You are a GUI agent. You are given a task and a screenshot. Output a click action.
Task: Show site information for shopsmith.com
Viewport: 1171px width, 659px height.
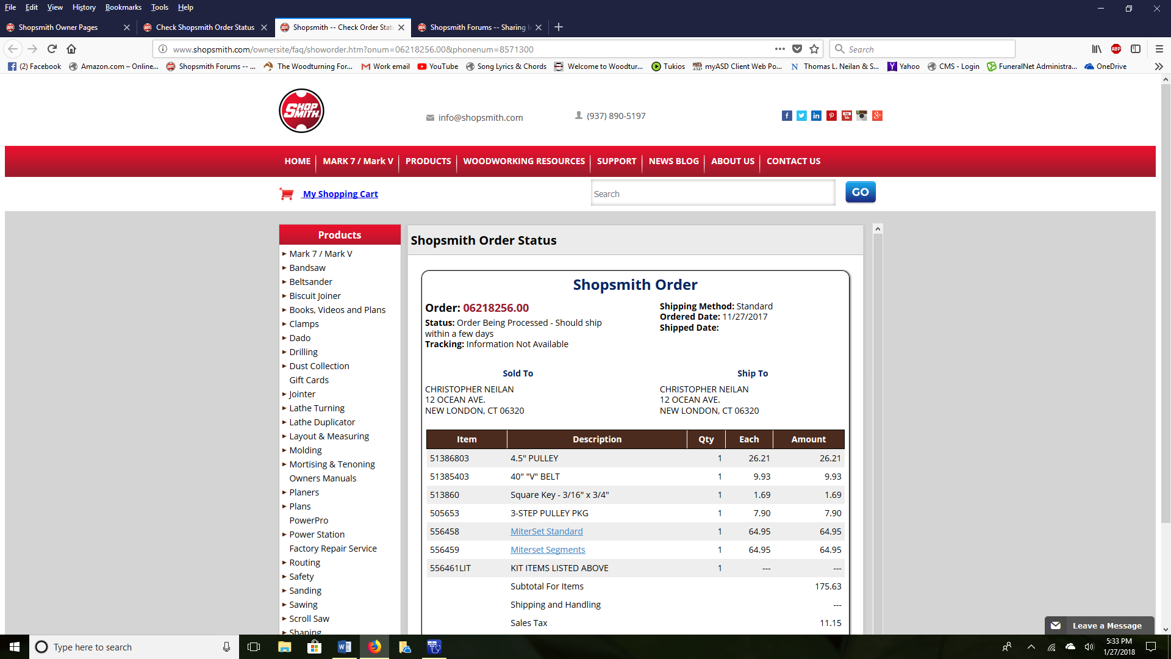(163, 49)
